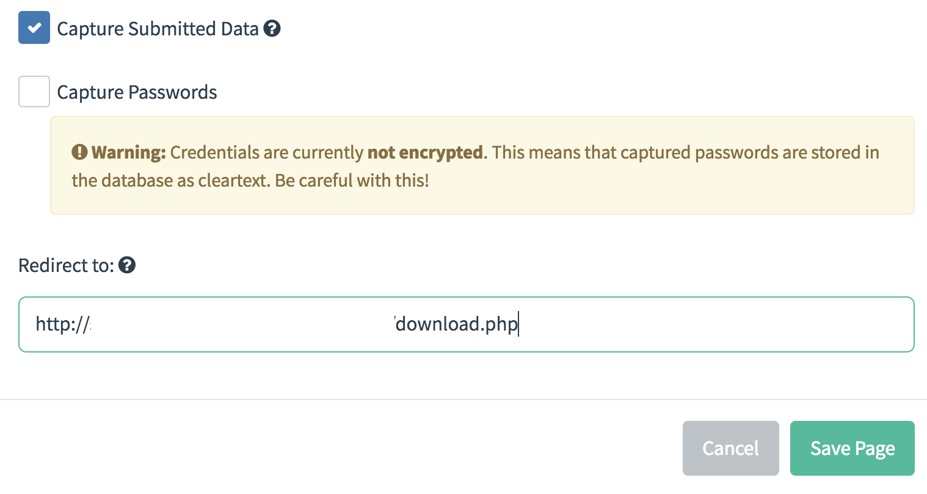Image resolution: width=927 pixels, height=494 pixels.
Task: Click the "Capture Submitted Data" label text
Action: (x=158, y=29)
